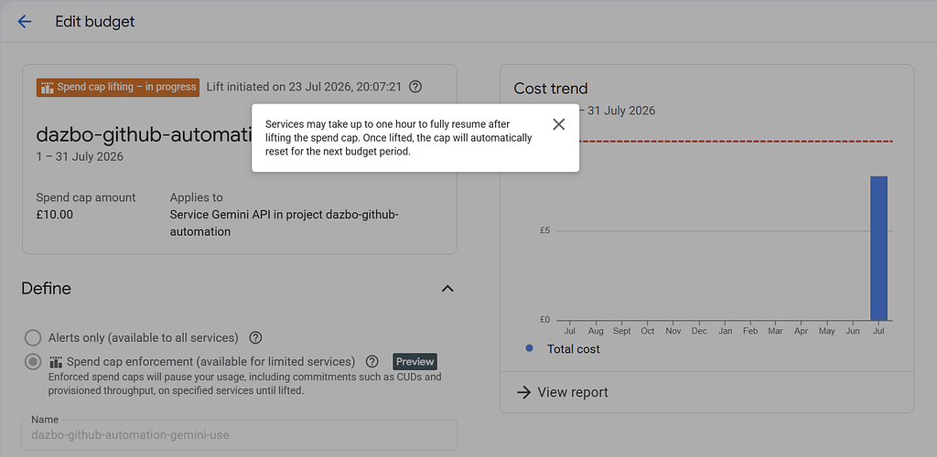The width and height of the screenshot is (937, 457).
Task: Close the spend cap tooltip popup
Action: coord(558,124)
